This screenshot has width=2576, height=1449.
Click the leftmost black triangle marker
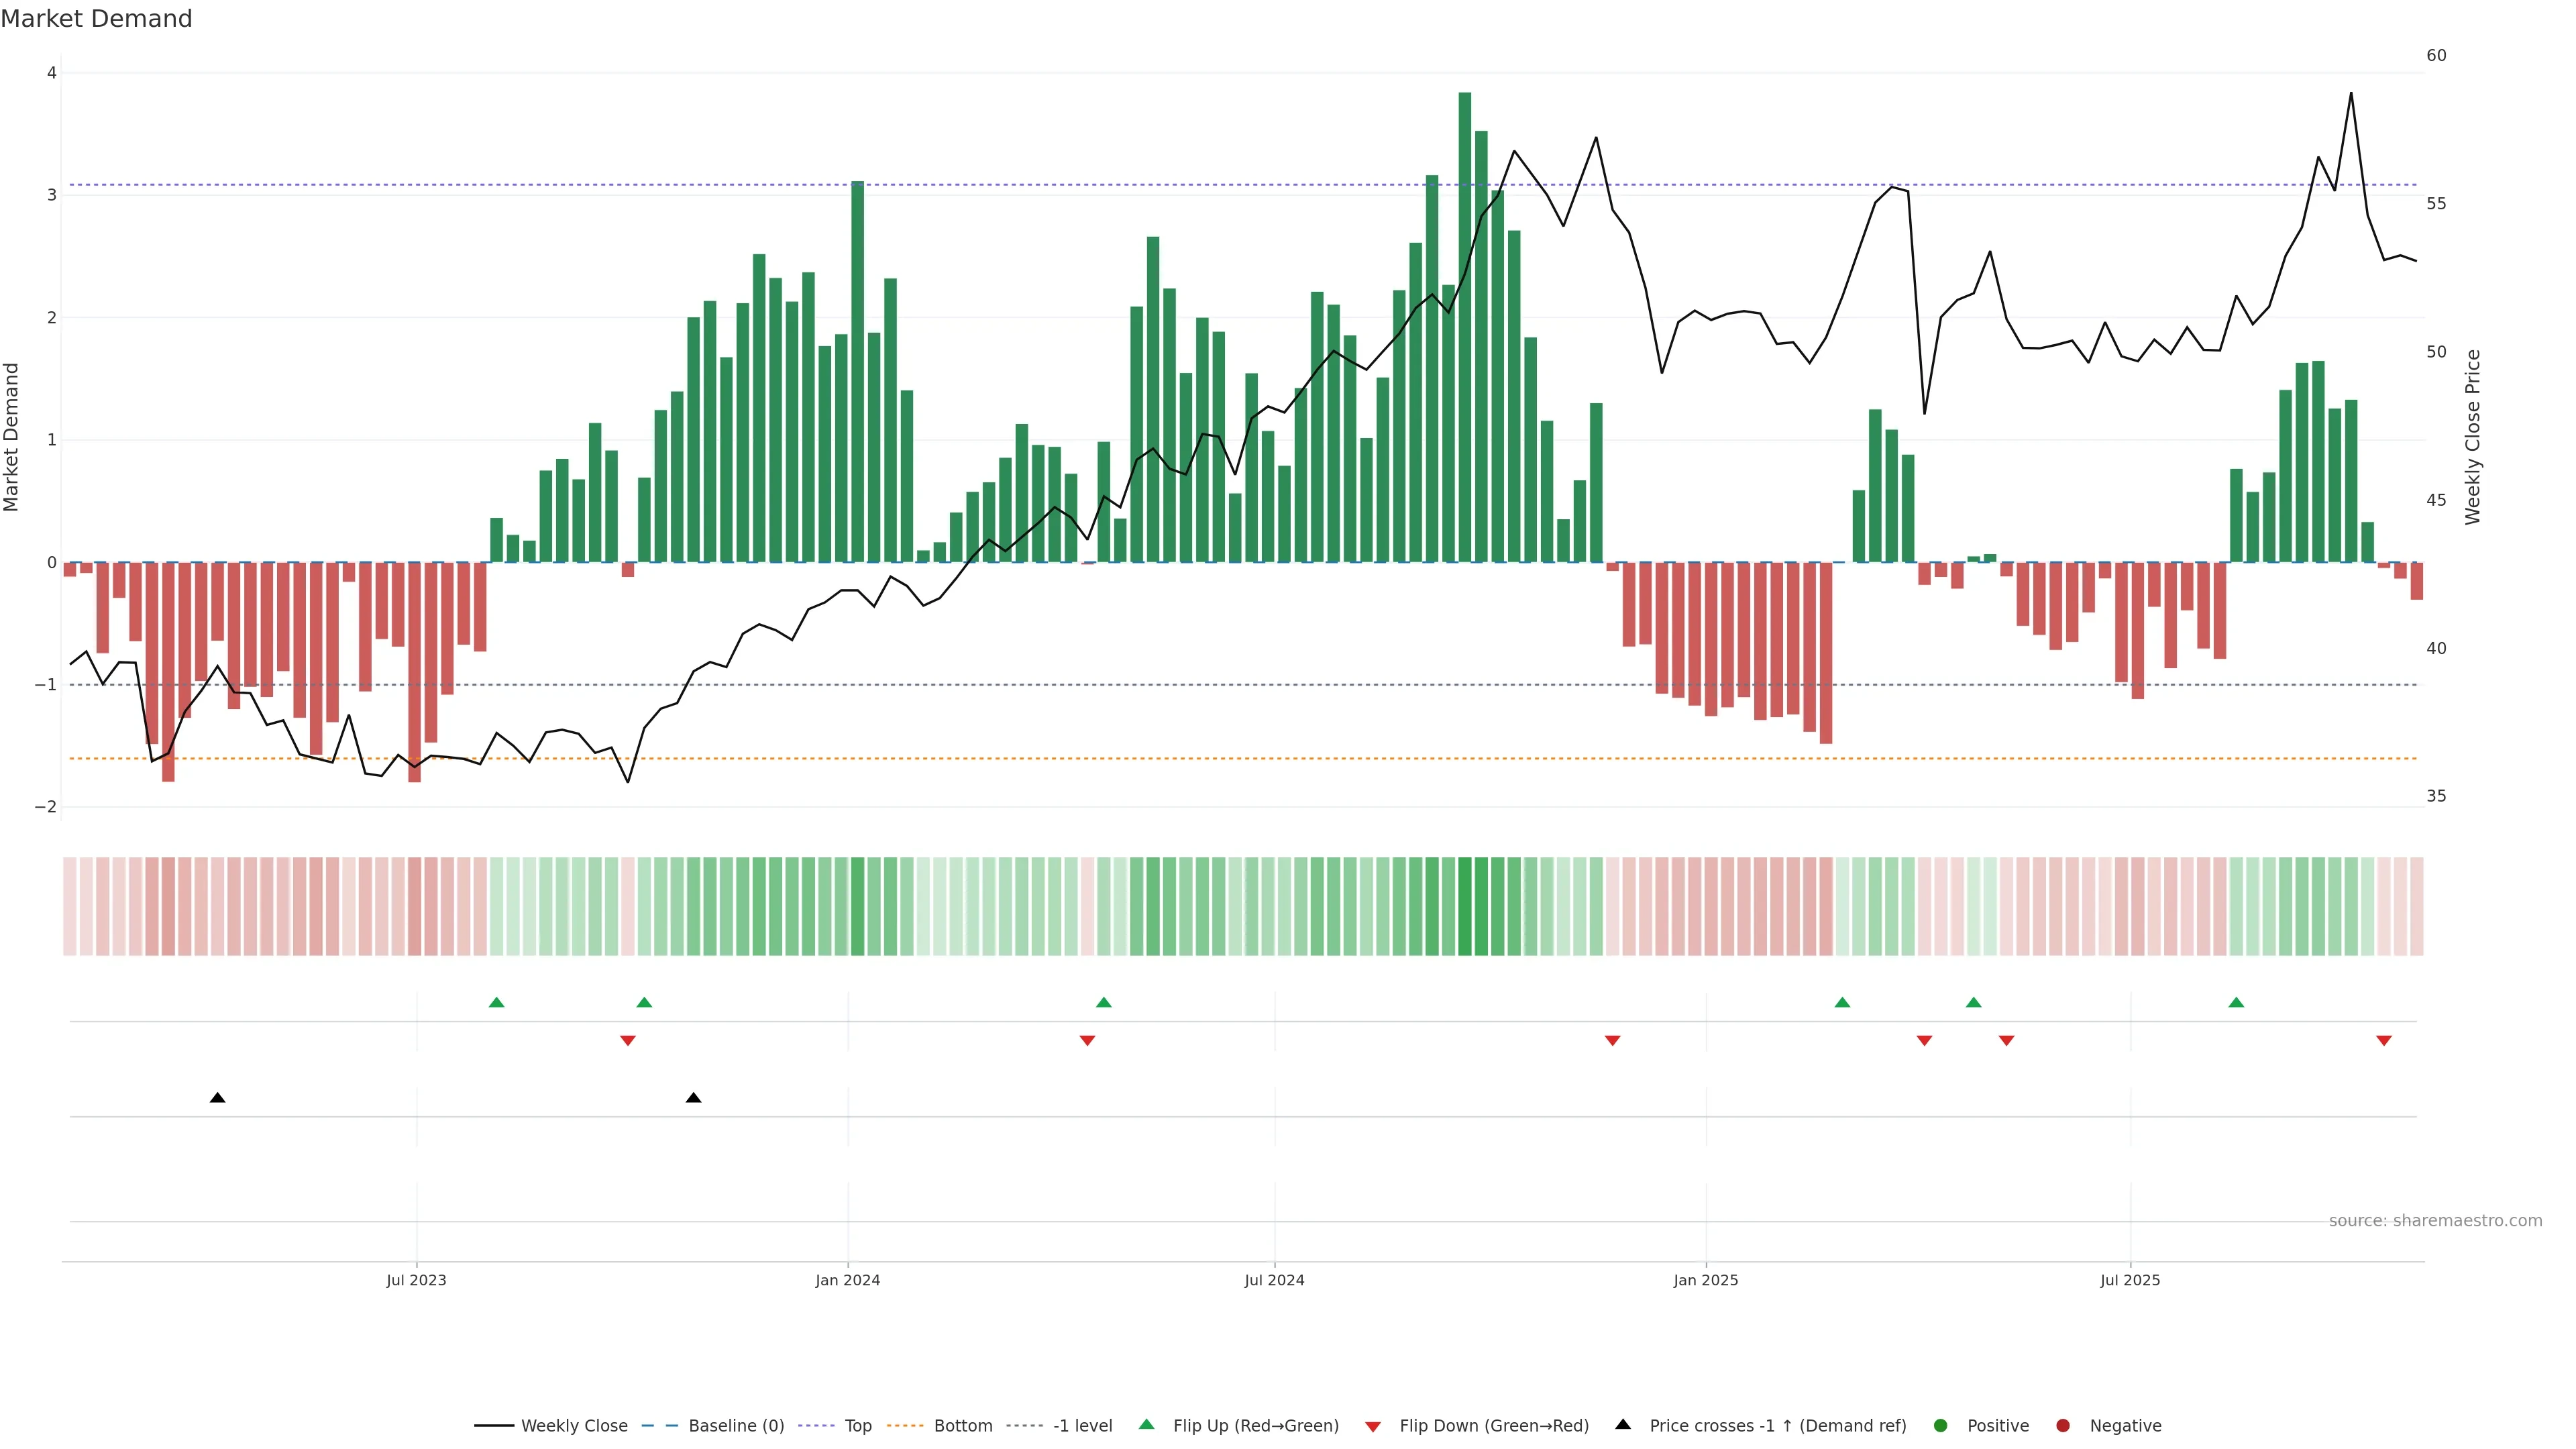[217, 1098]
